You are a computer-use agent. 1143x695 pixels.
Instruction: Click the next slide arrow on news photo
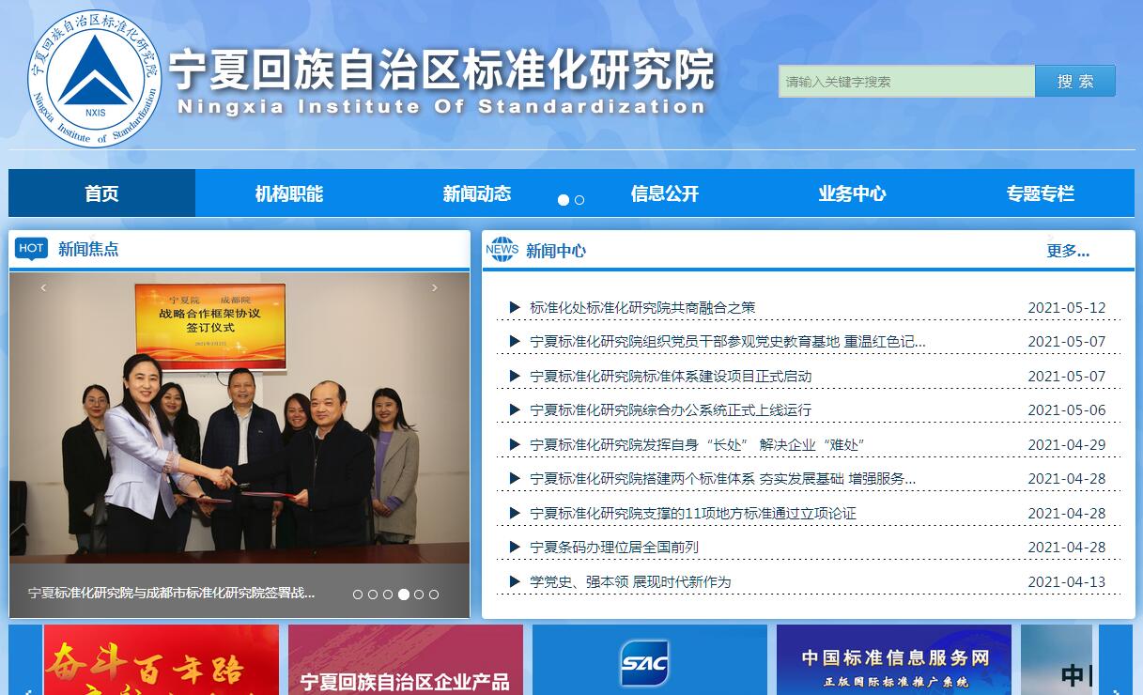[434, 288]
